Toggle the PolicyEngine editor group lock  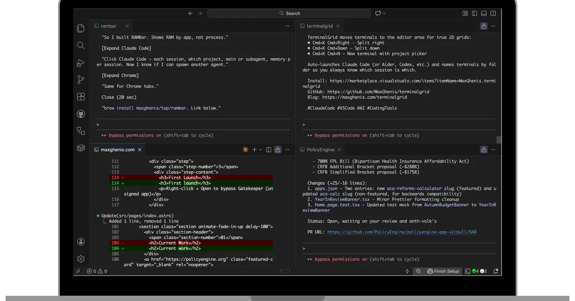[483, 150]
